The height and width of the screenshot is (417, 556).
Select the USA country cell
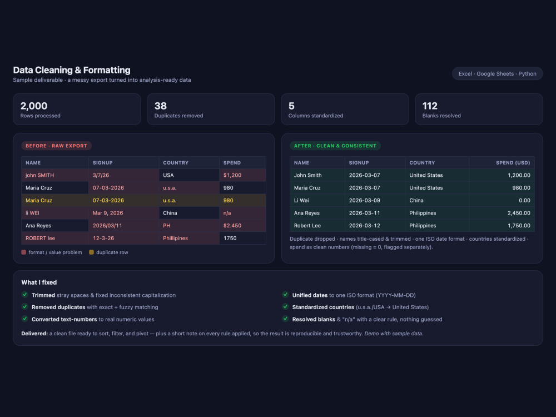tap(189, 175)
